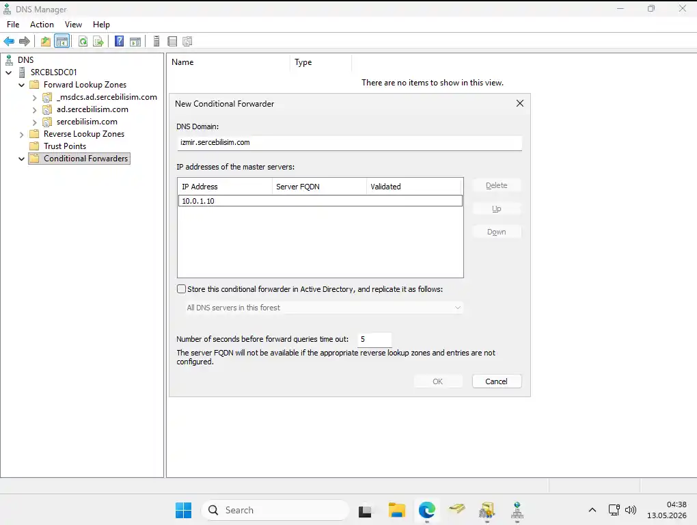Collapse the Conditional Forwarders node
697x525 pixels.
21,159
